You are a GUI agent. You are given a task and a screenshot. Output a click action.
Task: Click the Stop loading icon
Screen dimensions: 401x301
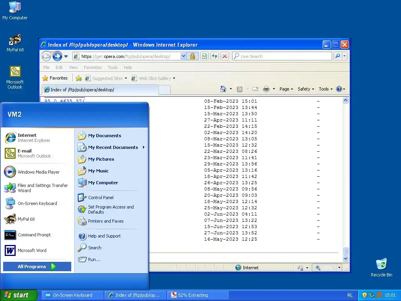pyautogui.click(x=224, y=56)
